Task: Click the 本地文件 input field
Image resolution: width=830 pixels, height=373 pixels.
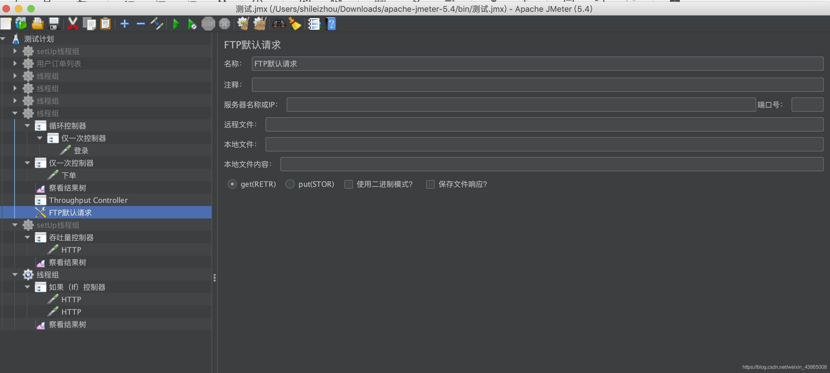Action: (544, 144)
